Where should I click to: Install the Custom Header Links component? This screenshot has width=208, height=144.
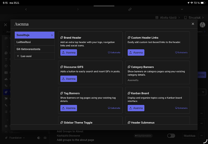pos(136,53)
